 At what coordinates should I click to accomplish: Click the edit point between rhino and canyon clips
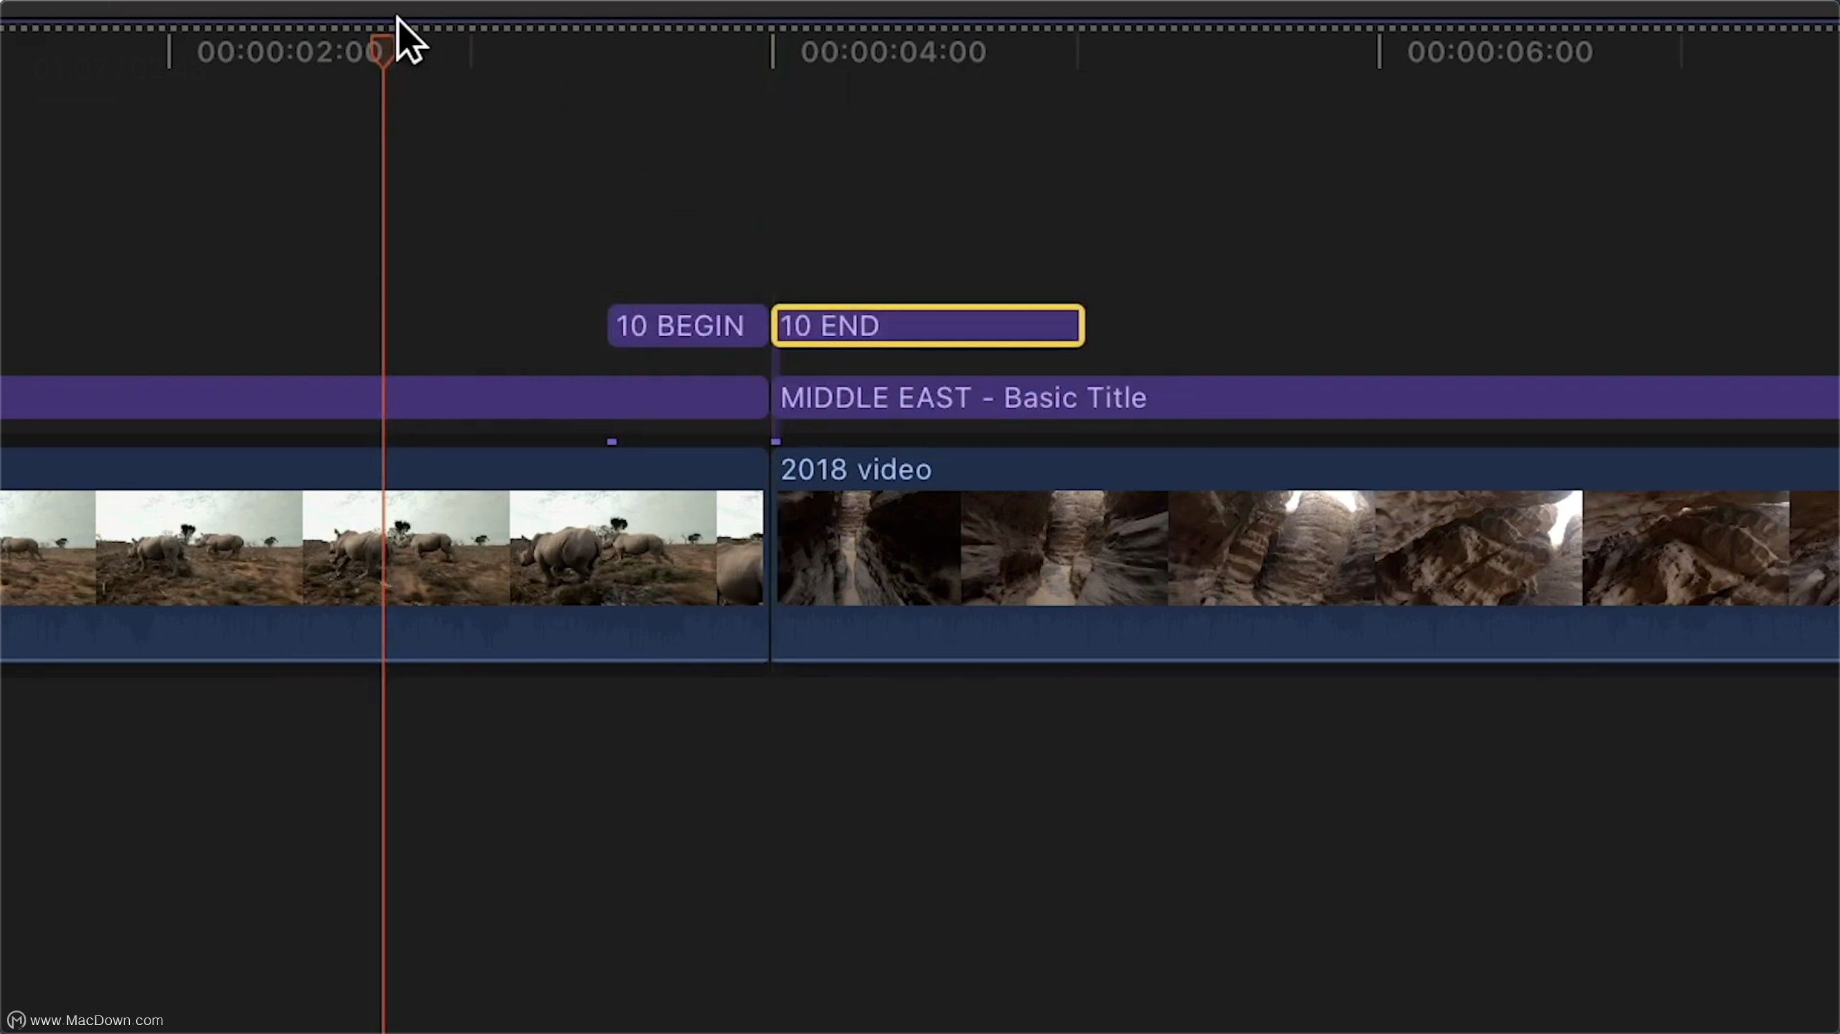(770, 549)
